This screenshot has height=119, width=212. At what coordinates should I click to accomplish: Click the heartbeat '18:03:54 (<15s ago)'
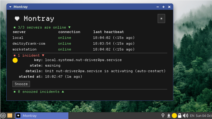[x=114, y=44]
